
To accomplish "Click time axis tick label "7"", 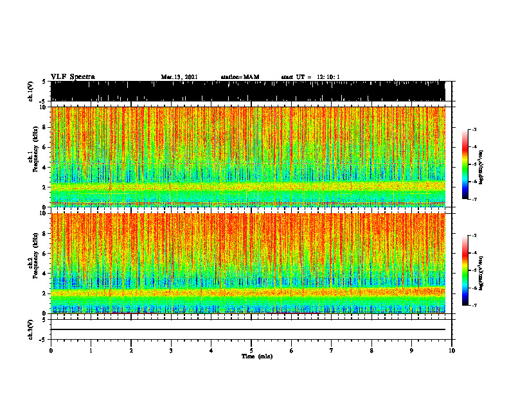I will click(x=332, y=351).
